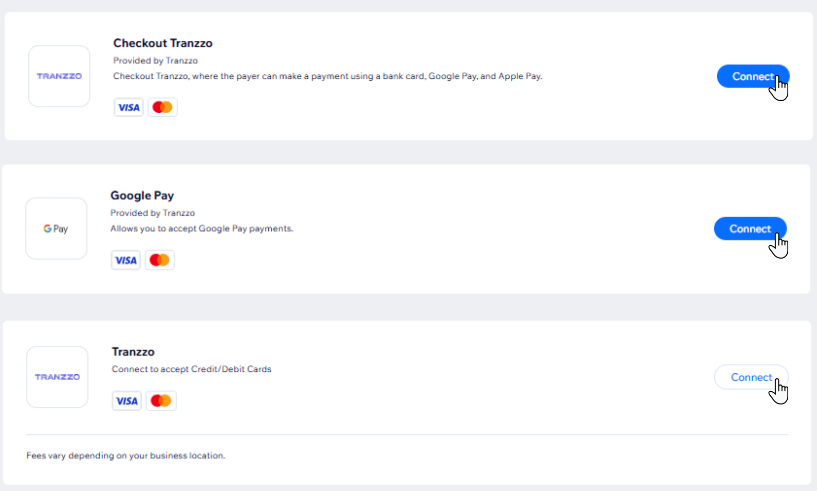Click the Tranzzo logo beside Checkout Tranzzo
Screen dimensions: 817x491
click(59, 76)
